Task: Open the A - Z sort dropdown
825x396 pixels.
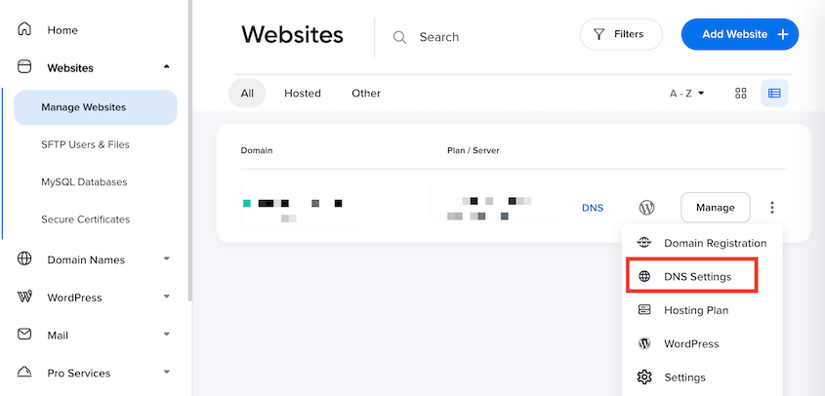Action: [686, 94]
